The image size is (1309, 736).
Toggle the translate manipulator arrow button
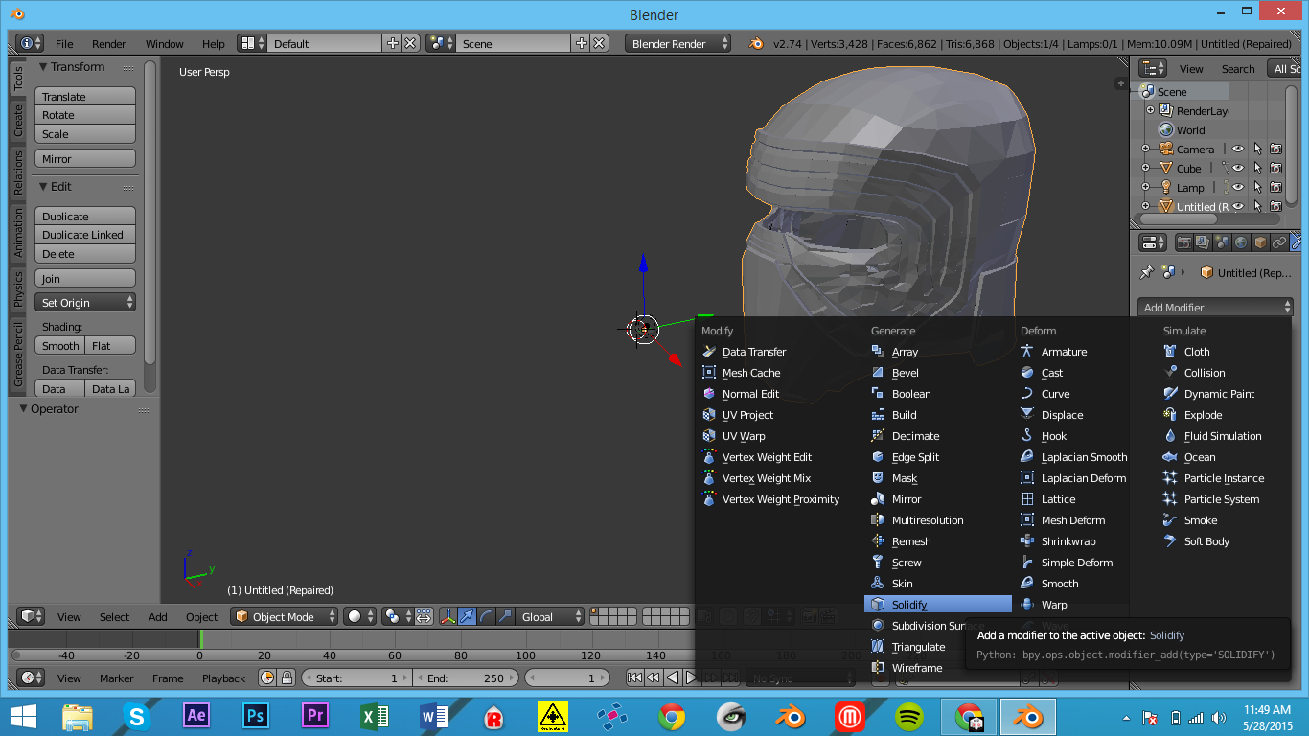point(467,617)
